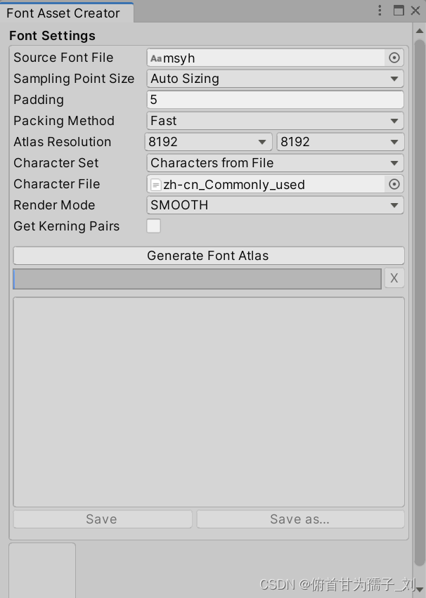The width and height of the screenshot is (426, 598).
Task: Click the maximize window icon
Action: [x=399, y=11]
